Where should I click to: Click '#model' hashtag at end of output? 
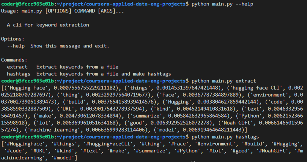[63, 158]
